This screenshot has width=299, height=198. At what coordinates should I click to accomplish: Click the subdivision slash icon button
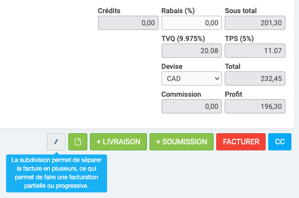pyautogui.click(x=56, y=142)
